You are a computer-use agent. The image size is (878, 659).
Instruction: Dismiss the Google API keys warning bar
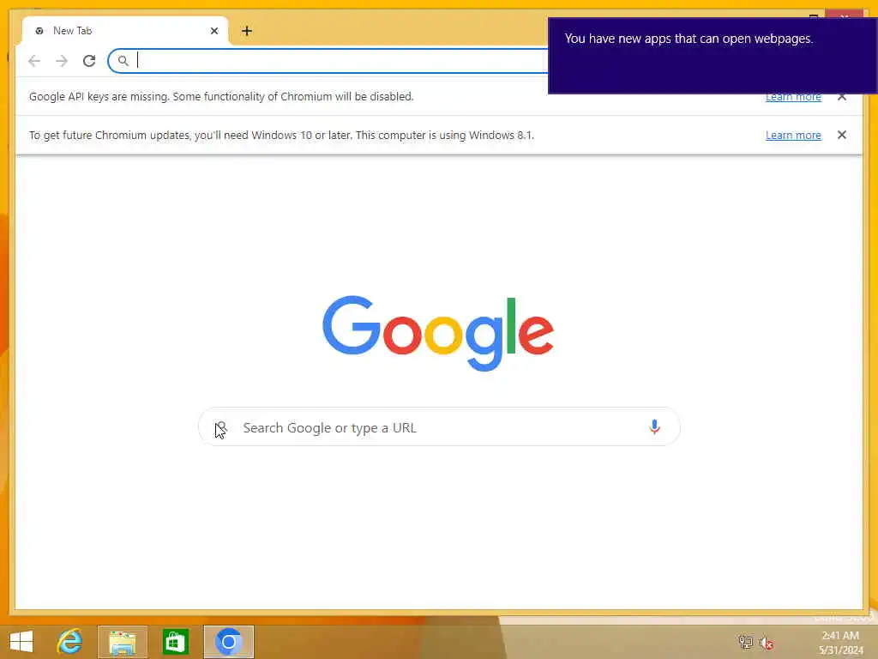click(x=842, y=97)
